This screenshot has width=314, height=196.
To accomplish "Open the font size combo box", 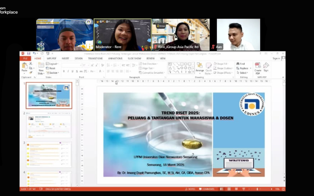I will click(x=86, y=65).
